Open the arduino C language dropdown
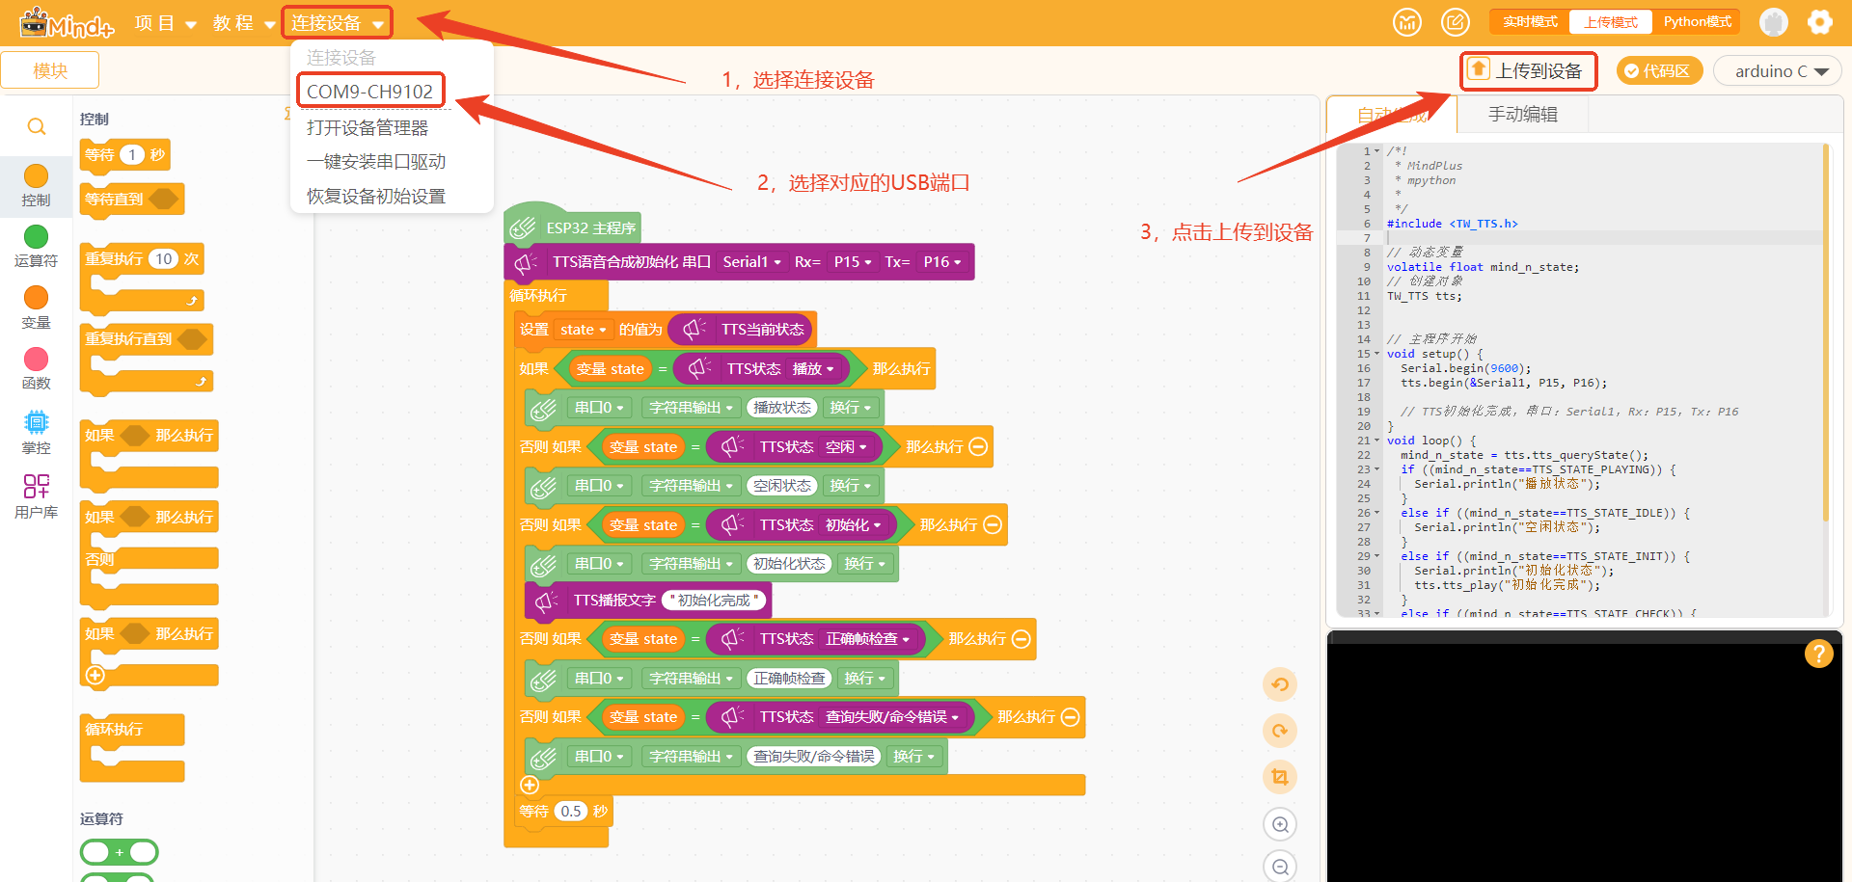The image size is (1852, 882). [1777, 70]
